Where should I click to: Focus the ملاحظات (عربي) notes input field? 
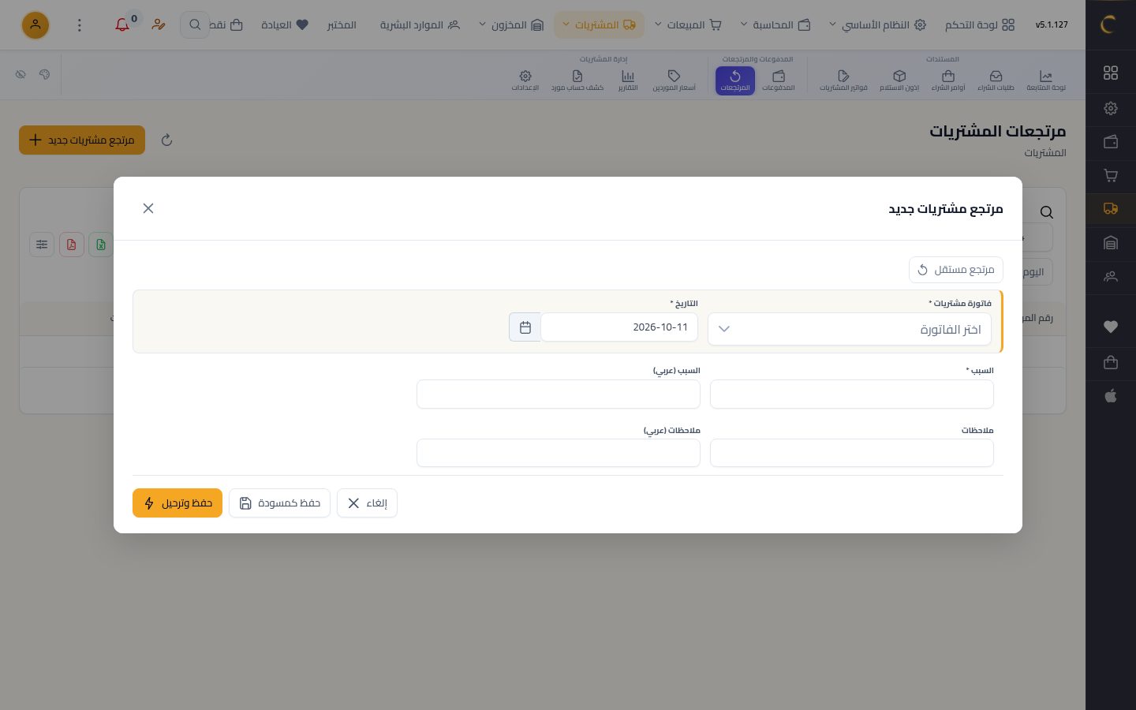[x=559, y=454]
